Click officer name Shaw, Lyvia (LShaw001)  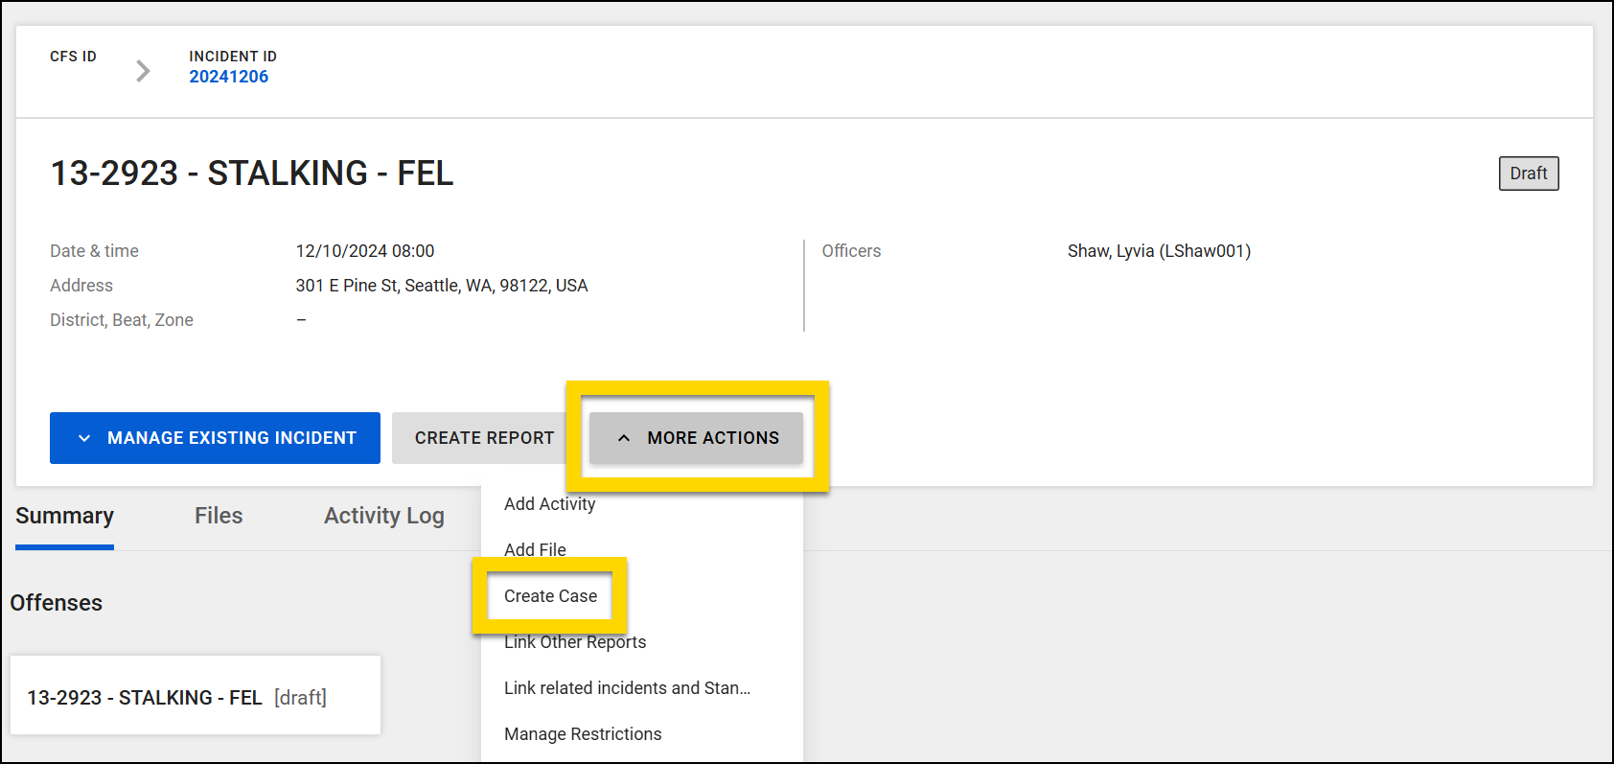tap(1159, 251)
